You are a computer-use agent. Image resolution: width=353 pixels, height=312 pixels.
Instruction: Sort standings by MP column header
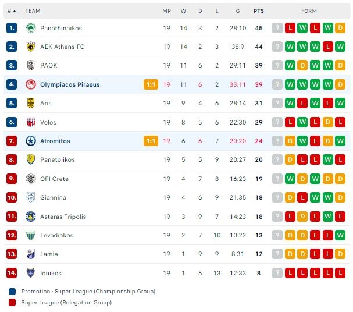click(x=167, y=11)
